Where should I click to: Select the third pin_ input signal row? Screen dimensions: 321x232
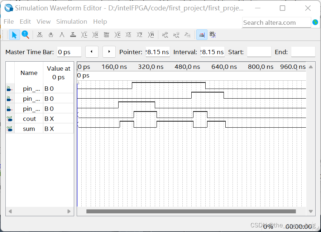[40, 109]
